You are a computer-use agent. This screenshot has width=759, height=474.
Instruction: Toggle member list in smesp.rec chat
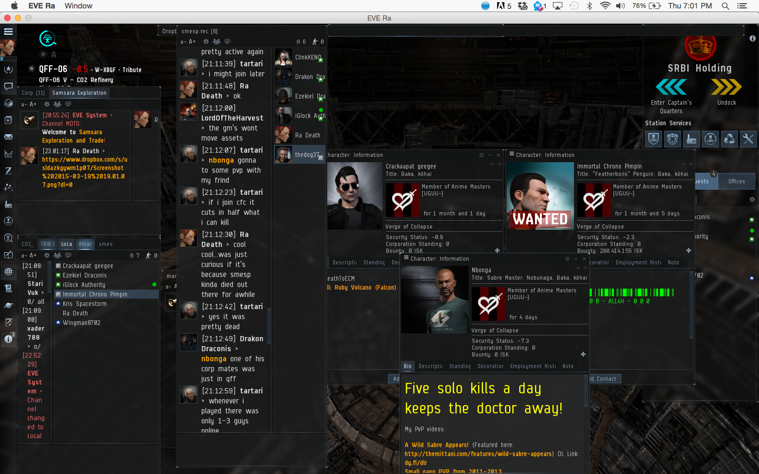pos(217,42)
